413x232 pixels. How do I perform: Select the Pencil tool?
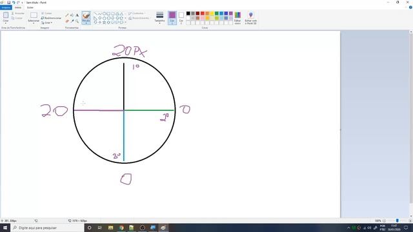click(67, 15)
